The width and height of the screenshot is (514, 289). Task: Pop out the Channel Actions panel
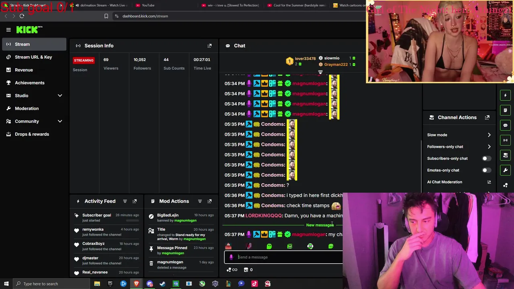[487, 118]
